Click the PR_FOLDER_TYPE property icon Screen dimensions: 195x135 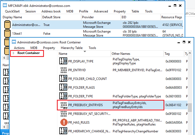click(x=63, y=96)
